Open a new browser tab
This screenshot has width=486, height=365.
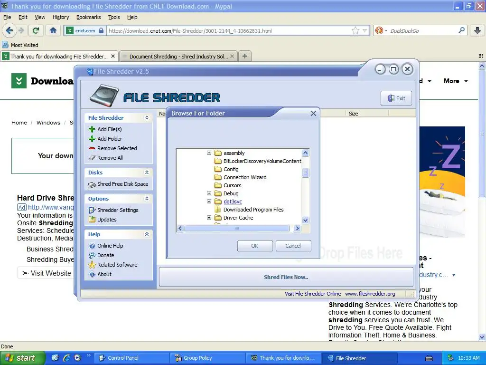244,56
